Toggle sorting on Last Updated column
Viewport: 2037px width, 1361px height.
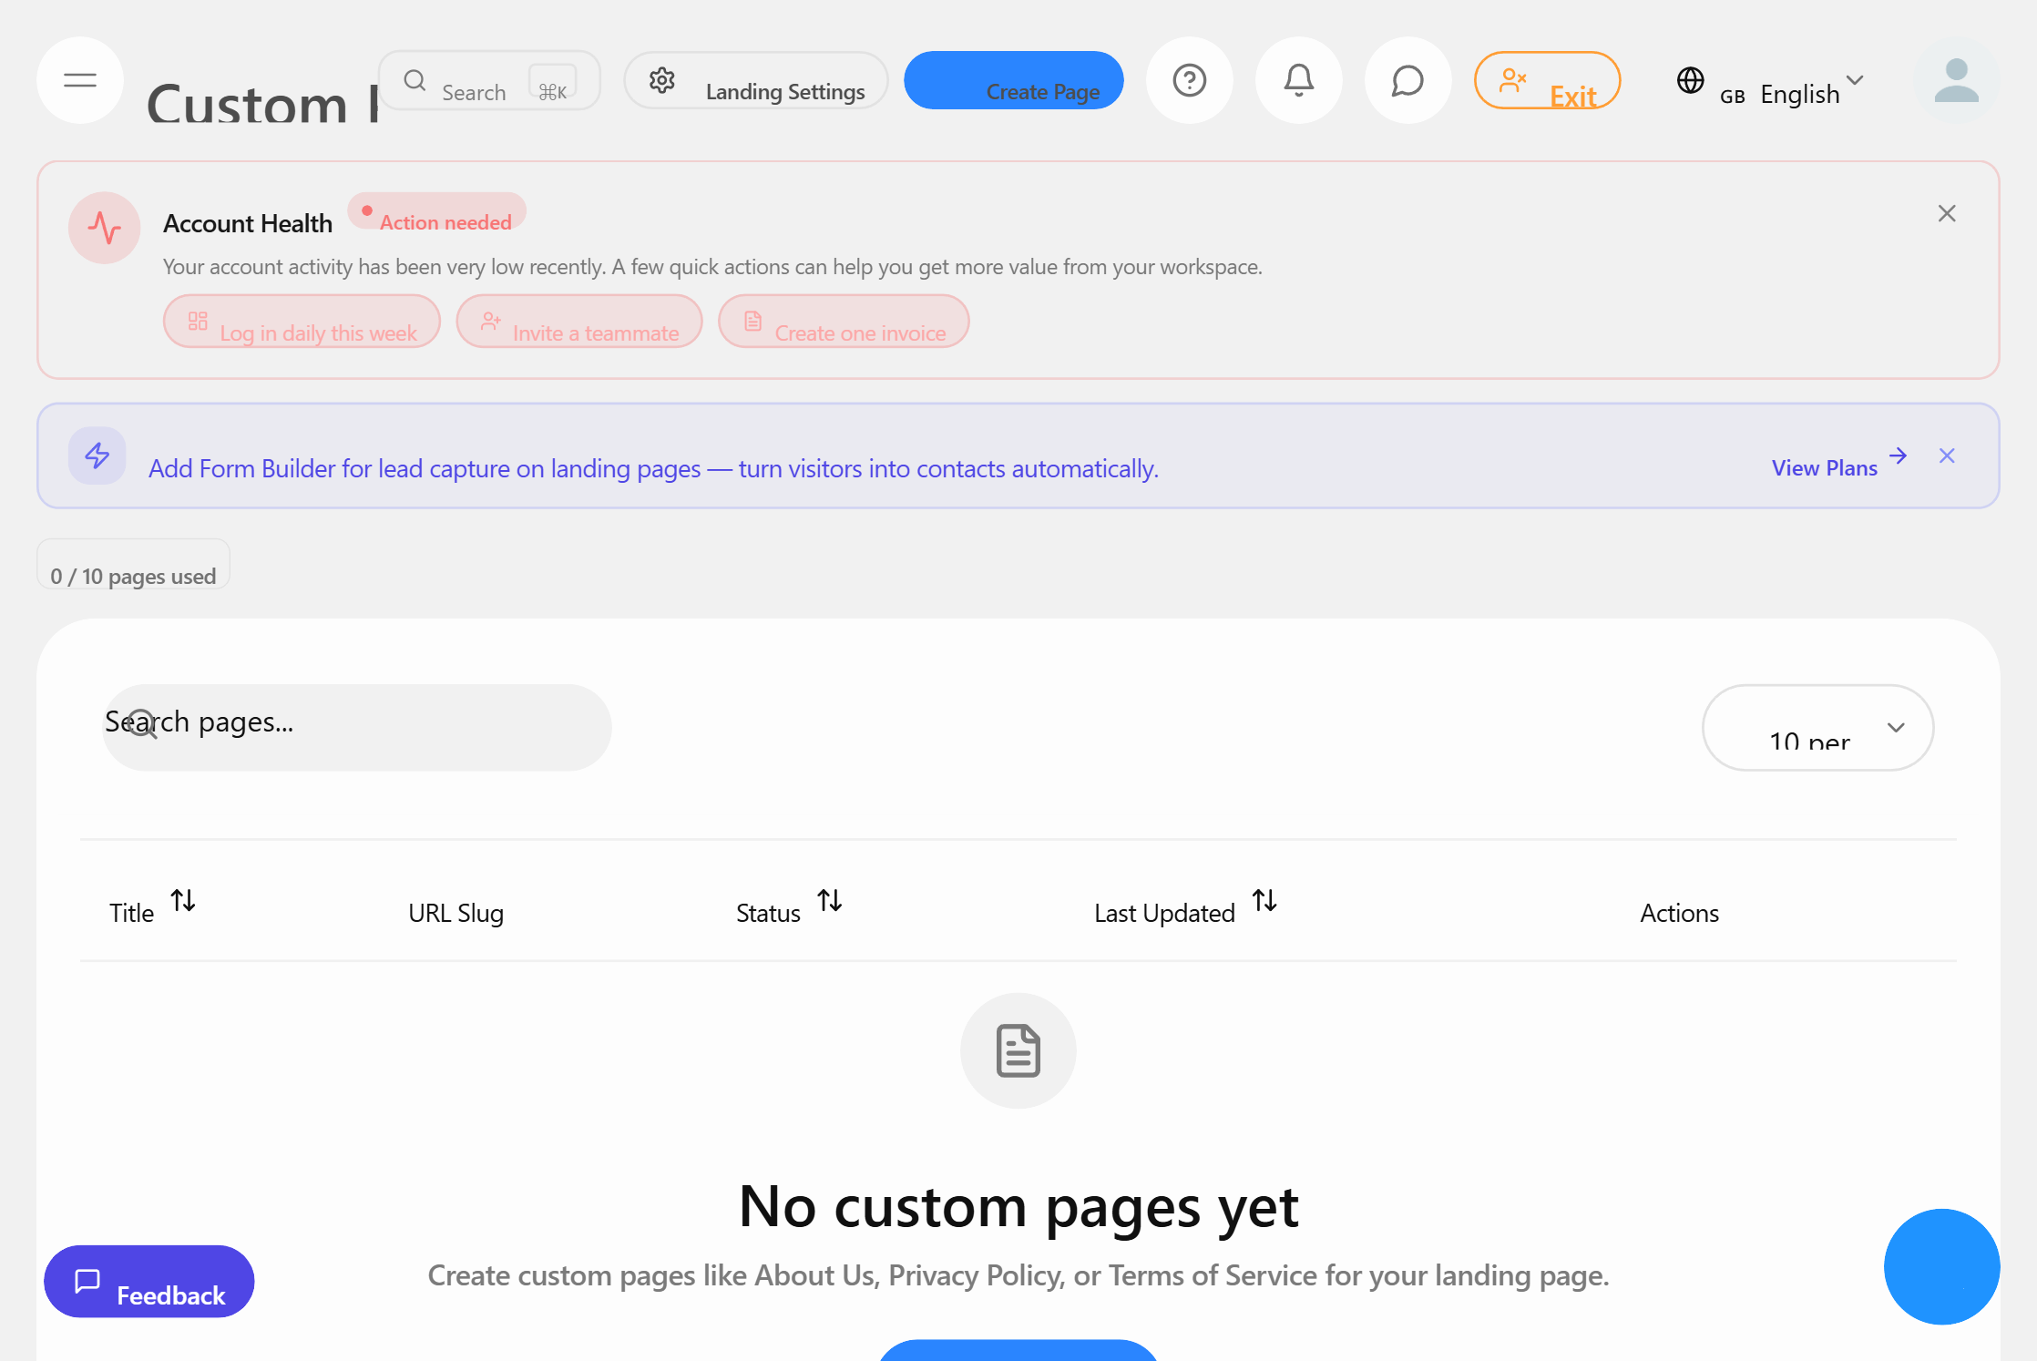coord(1265,901)
